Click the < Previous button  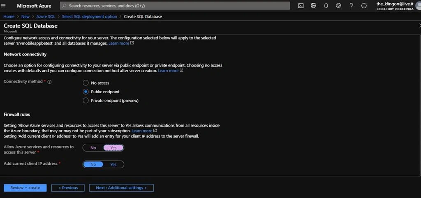[68, 188]
